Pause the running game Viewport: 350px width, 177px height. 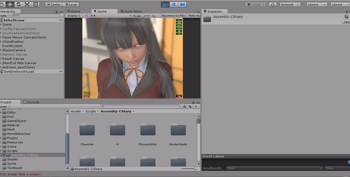(x=174, y=5)
